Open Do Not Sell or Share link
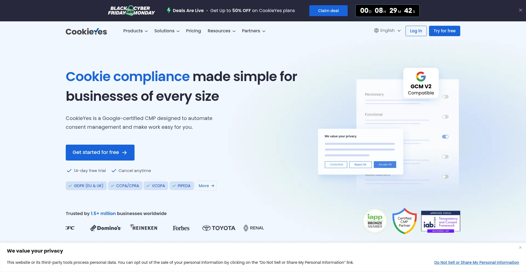The height and width of the screenshot is (272, 526). pos(476,262)
